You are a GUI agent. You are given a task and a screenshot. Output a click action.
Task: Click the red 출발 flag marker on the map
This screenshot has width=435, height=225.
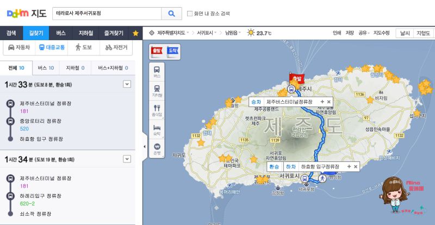coord(296,78)
